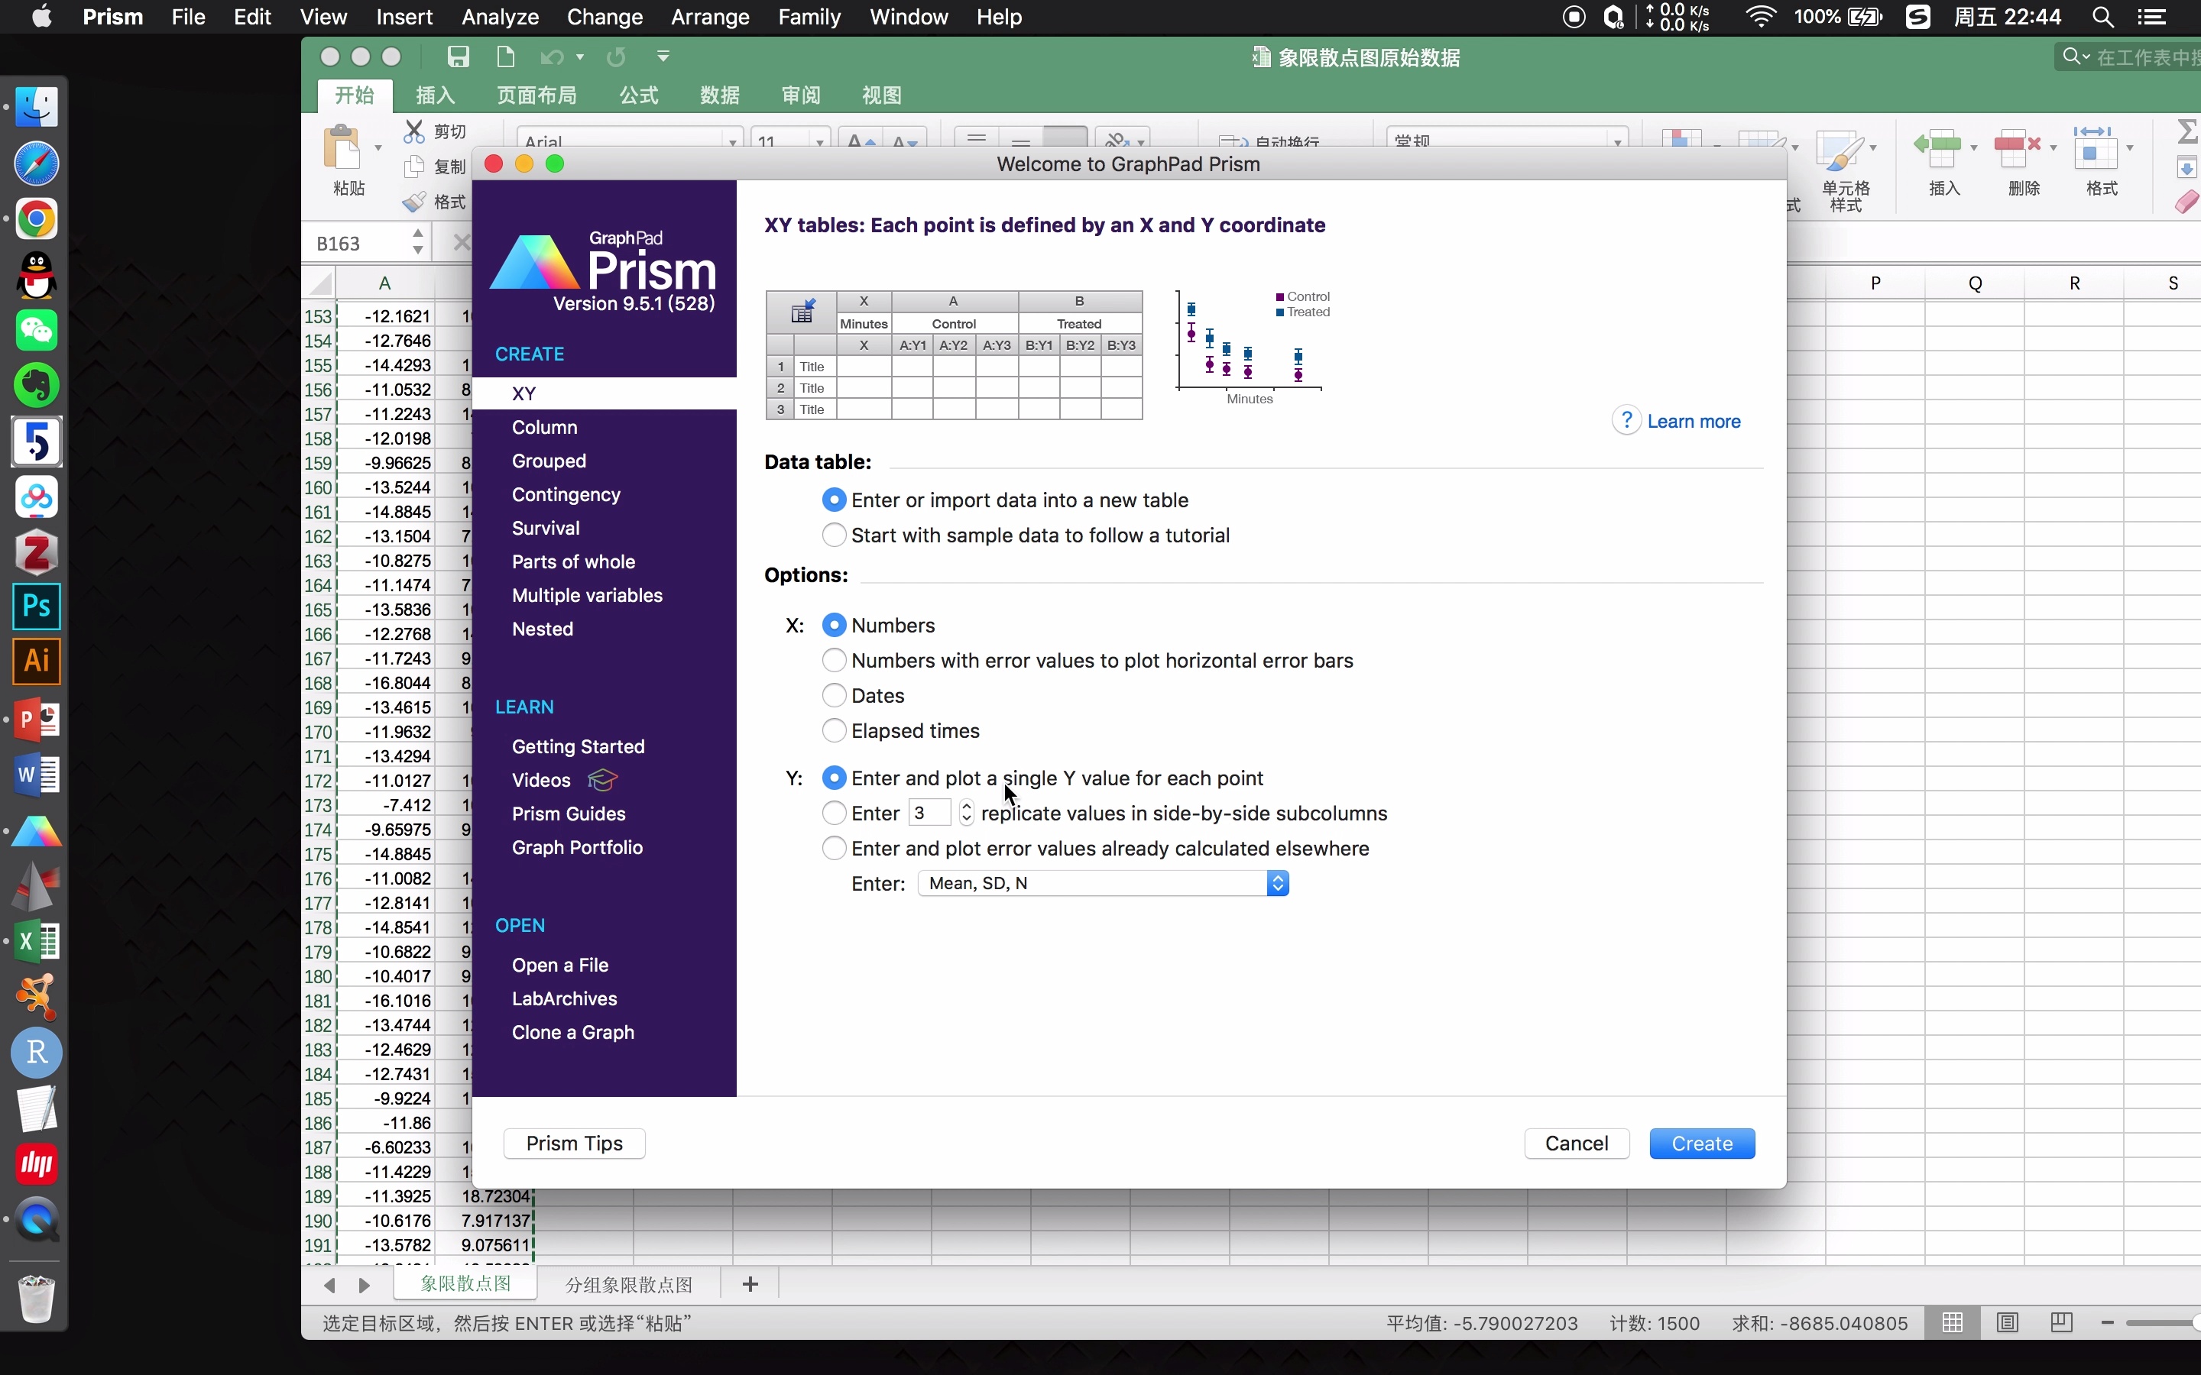Click the 'Learn more' link

(x=1693, y=421)
